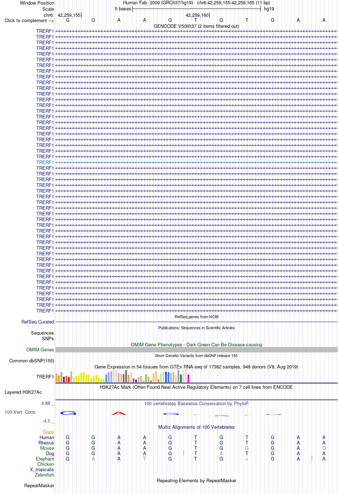Select the highlighted light-blue TRERF1 transcript label
The width and height of the screenshot is (338, 494).
tap(45, 162)
